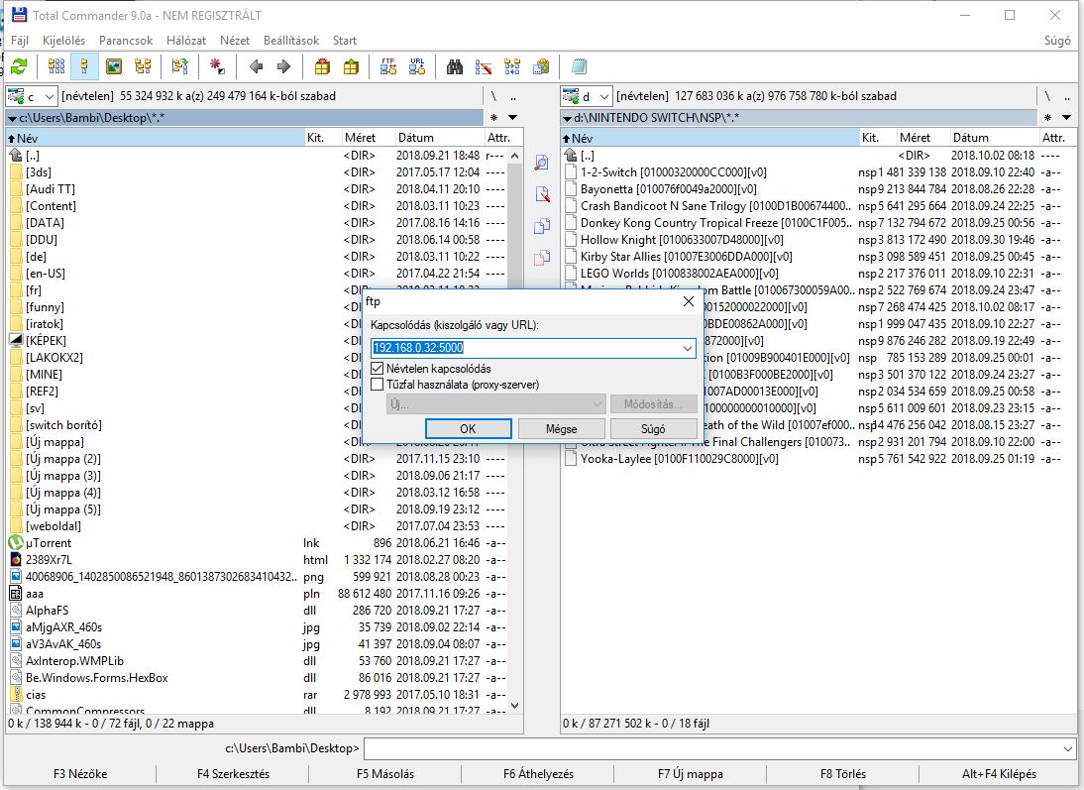The height and width of the screenshot is (790, 1084).
Task: Open the Nézet menu
Action: (235, 40)
